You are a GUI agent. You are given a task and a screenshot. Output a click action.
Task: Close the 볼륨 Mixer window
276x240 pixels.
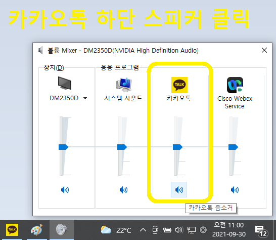(264, 50)
